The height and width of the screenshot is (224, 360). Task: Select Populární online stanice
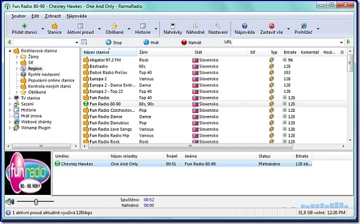pyautogui.click(x=51, y=80)
